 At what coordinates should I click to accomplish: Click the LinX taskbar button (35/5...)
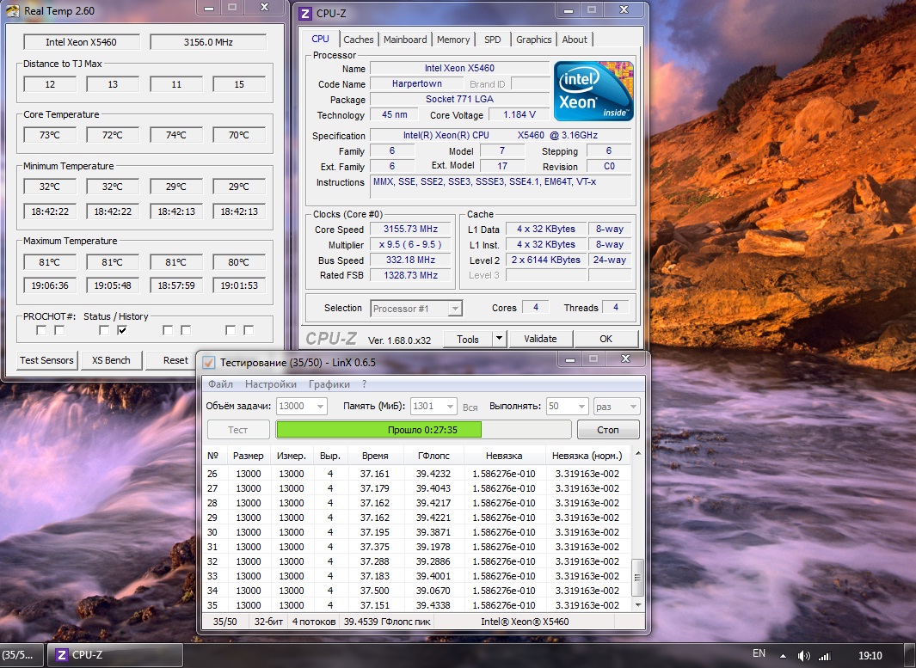click(21, 655)
